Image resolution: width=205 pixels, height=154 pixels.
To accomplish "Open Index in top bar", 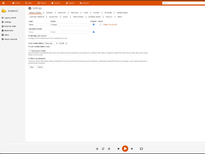I will [28, 3].
